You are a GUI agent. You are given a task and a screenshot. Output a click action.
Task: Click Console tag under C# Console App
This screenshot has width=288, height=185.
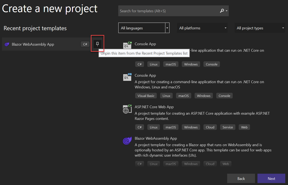point(211,64)
